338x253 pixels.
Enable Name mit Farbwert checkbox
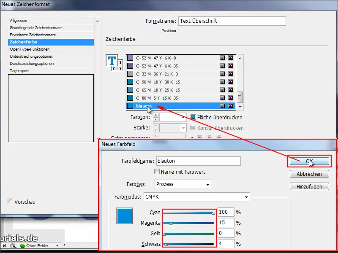point(157,172)
